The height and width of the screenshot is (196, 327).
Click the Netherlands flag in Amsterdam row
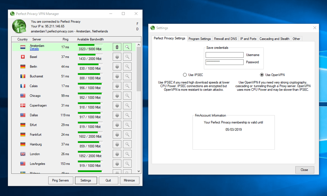23,47
